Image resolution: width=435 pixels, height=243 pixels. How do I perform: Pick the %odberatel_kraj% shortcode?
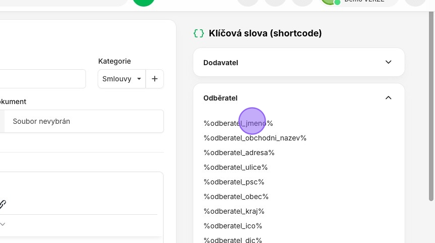coord(234,211)
